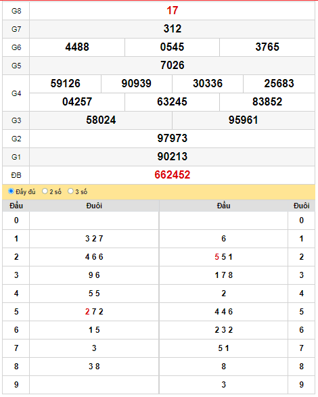Screen dimensions: 318x397
Task: Click the G4 number 59126
Action: point(66,84)
